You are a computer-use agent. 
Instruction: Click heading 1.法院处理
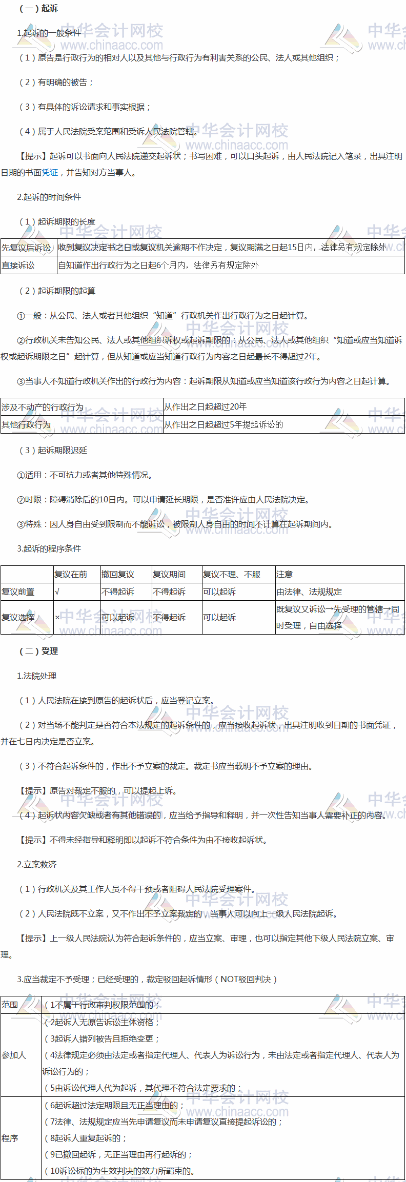coord(36,676)
